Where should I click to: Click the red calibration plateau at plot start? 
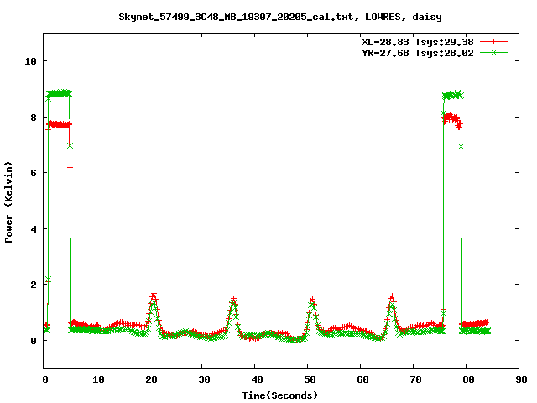59,124
